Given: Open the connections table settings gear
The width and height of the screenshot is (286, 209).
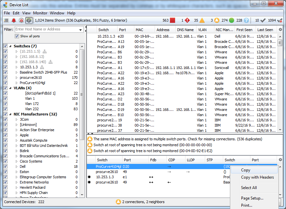Looking at the screenshot, I should pyautogui.click(x=280, y=160).
